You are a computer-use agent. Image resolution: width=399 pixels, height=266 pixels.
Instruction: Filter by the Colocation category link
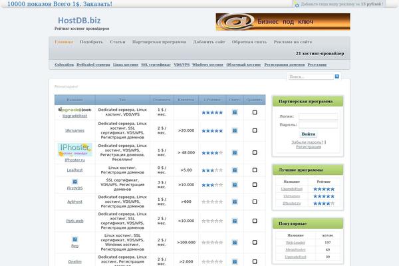pos(64,65)
